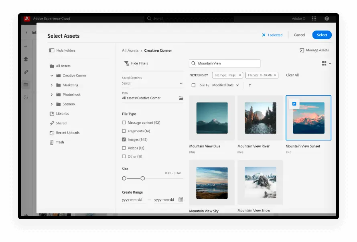Open the Manage Assets panel

(314, 50)
